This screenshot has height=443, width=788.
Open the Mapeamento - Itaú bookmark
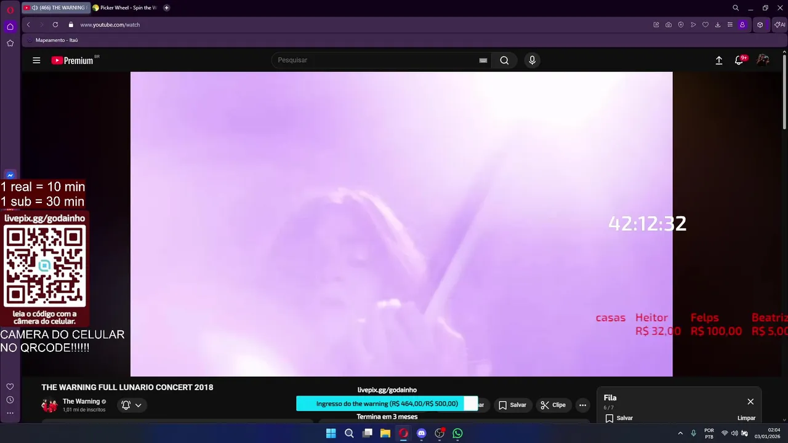52,40
